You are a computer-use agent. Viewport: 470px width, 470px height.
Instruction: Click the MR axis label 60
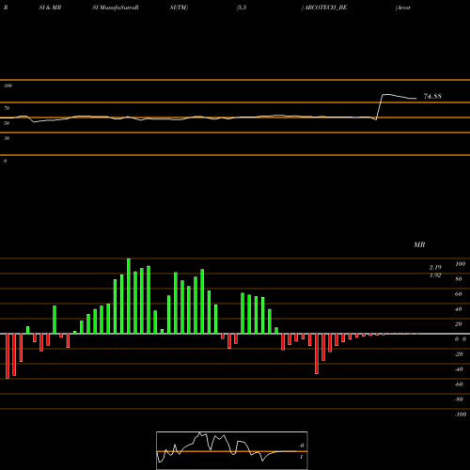(459, 294)
